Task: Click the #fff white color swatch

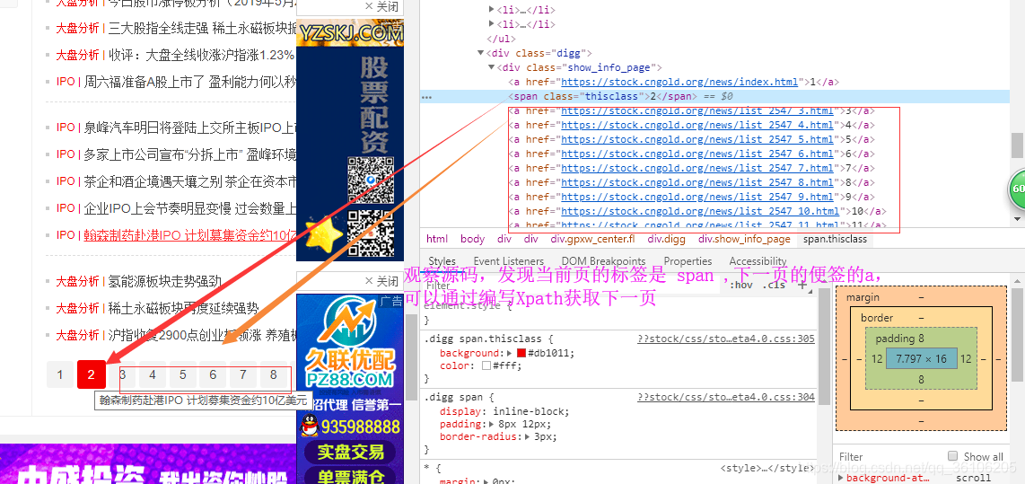Action: [486, 365]
